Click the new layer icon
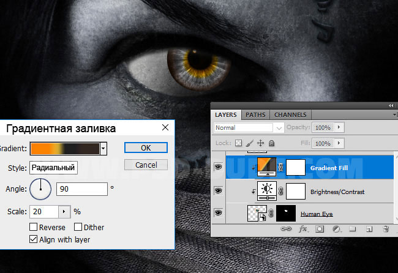The height and width of the screenshot is (273, 398). click(369, 229)
